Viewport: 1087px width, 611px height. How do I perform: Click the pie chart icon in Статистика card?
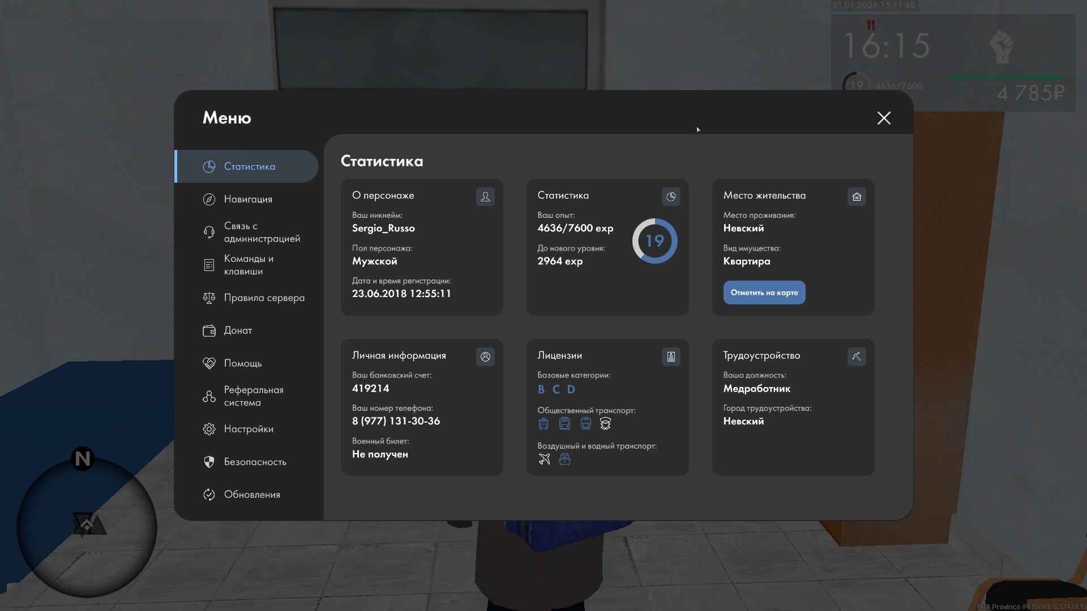pos(671,197)
